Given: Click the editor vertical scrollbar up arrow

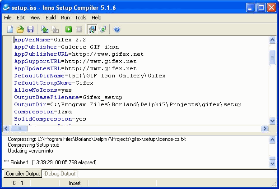Looking at the screenshot, I should tap(272, 40).
